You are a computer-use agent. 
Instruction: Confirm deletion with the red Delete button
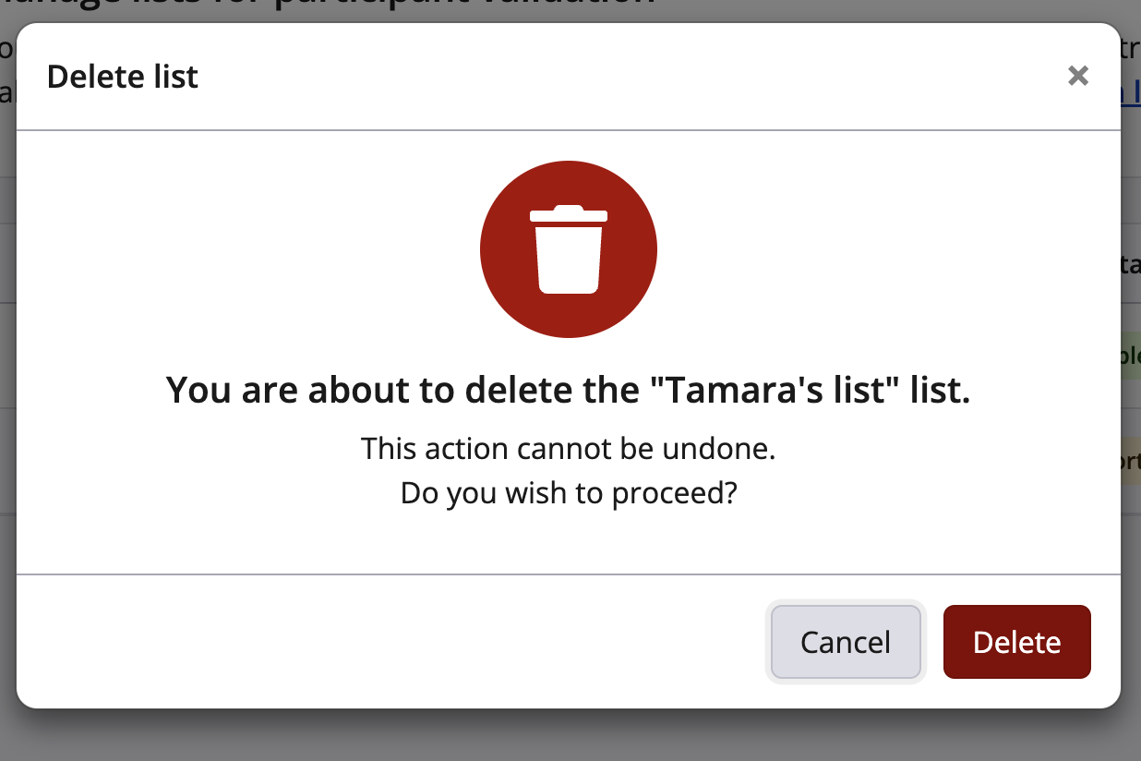[1016, 642]
